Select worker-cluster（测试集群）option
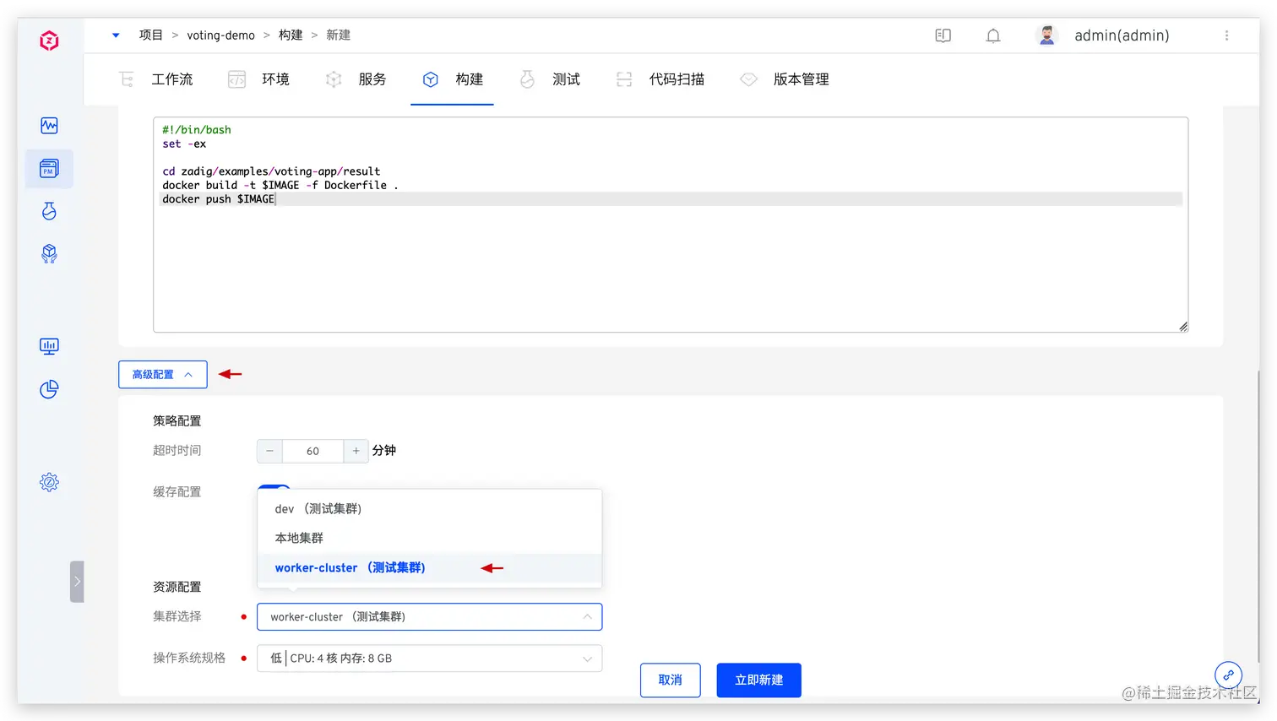This screenshot has height=721, width=1277. [429, 567]
